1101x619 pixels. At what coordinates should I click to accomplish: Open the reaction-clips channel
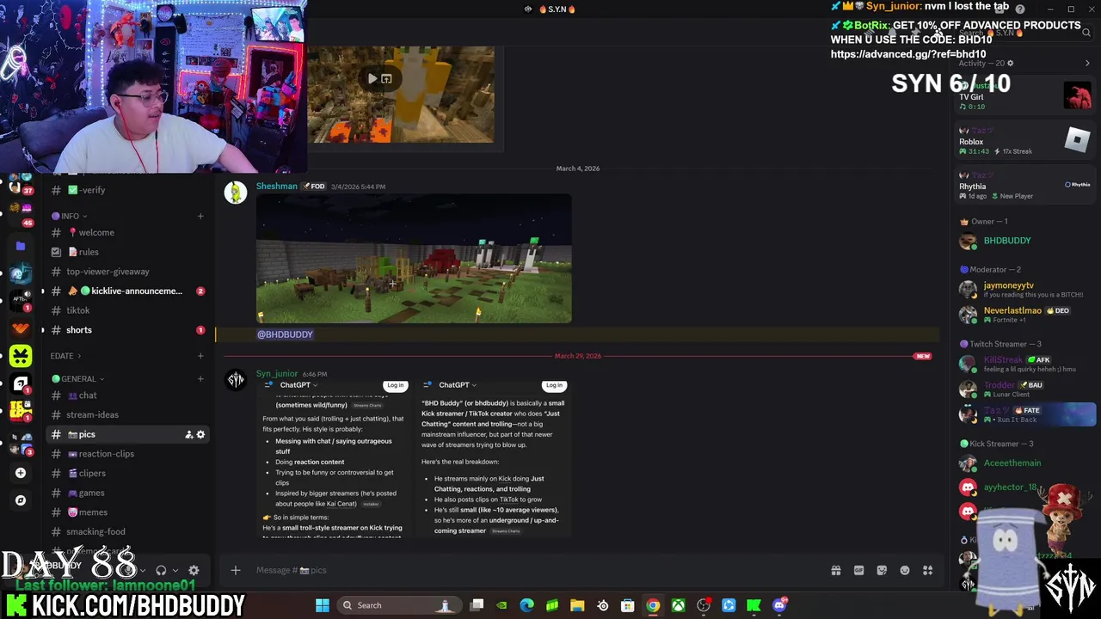tap(127, 454)
